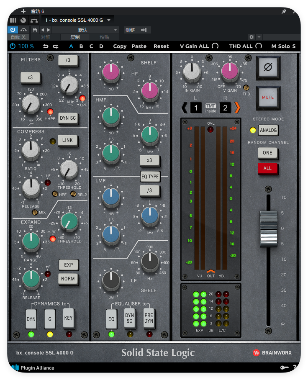Open the 默认 preset dropdown
The width and height of the screenshot is (308, 380).
(x=85, y=30)
